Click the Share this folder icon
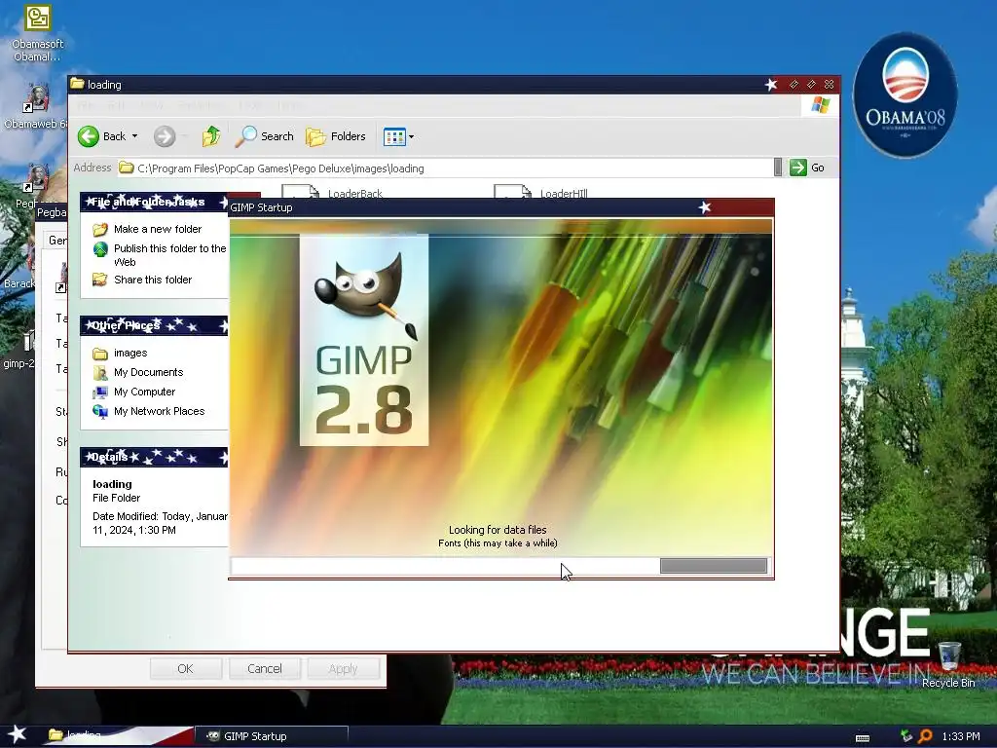This screenshot has width=997, height=748. coord(100,280)
